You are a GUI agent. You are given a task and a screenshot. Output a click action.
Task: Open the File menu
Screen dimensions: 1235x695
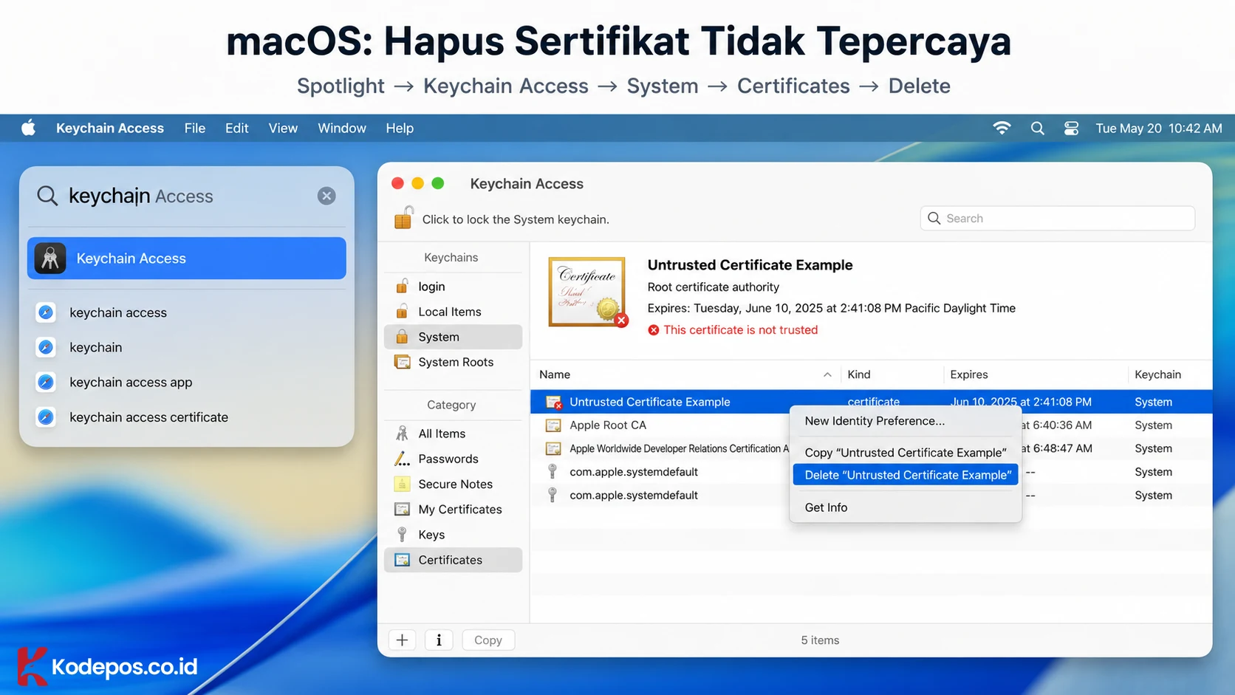tap(195, 128)
